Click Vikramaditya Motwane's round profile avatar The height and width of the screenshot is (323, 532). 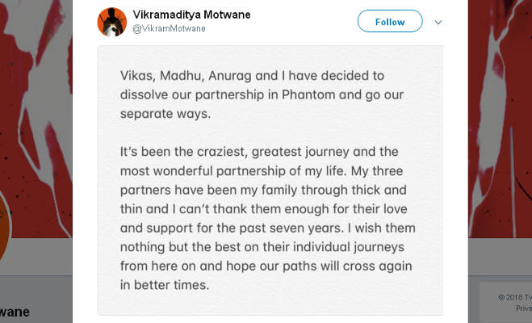coord(111,23)
